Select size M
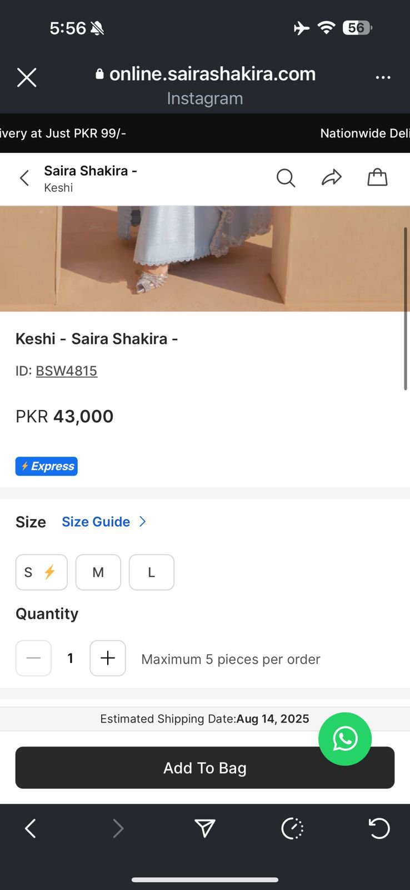The width and height of the screenshot is (410, 890). (x=98, y=572)
